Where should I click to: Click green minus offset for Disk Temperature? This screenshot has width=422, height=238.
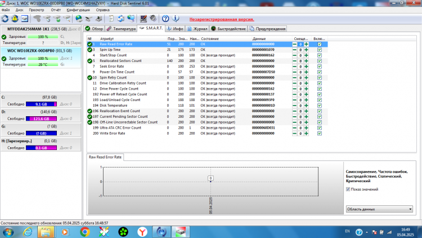[x=295, y=105]
